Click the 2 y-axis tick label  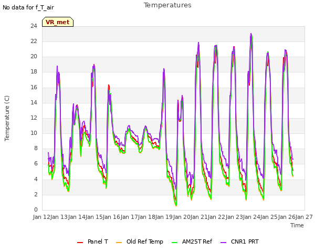click(x=36, y=194)
